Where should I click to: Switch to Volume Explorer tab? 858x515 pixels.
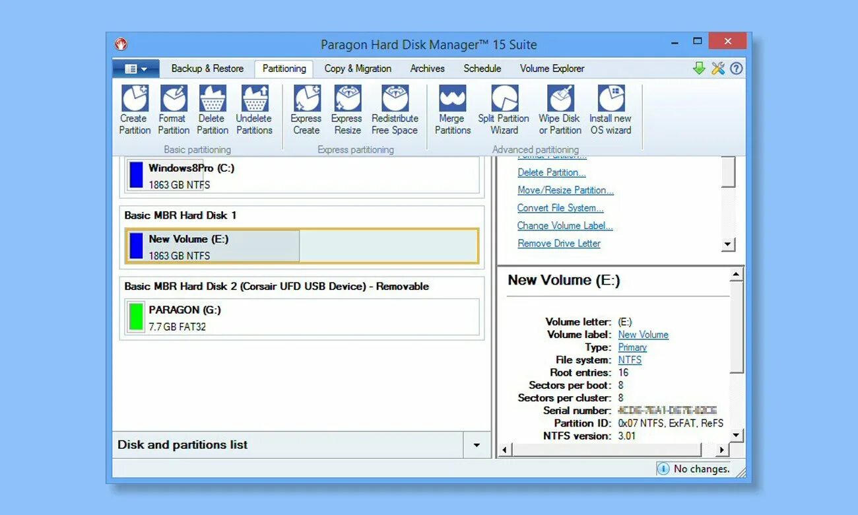pos(552,69)
